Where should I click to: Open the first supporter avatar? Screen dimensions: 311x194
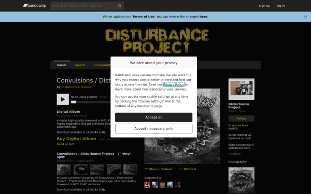(x=147, y=185)
